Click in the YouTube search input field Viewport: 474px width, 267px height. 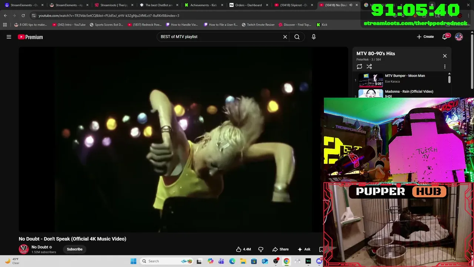(x=220, y=37)
